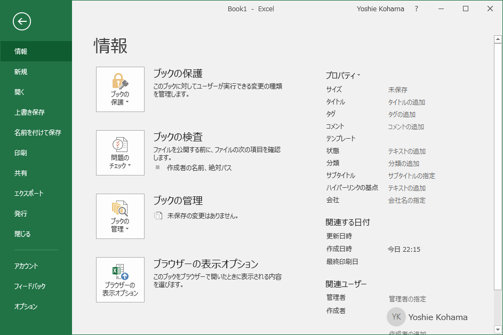Click タグの追加 field

click(402, 115)
